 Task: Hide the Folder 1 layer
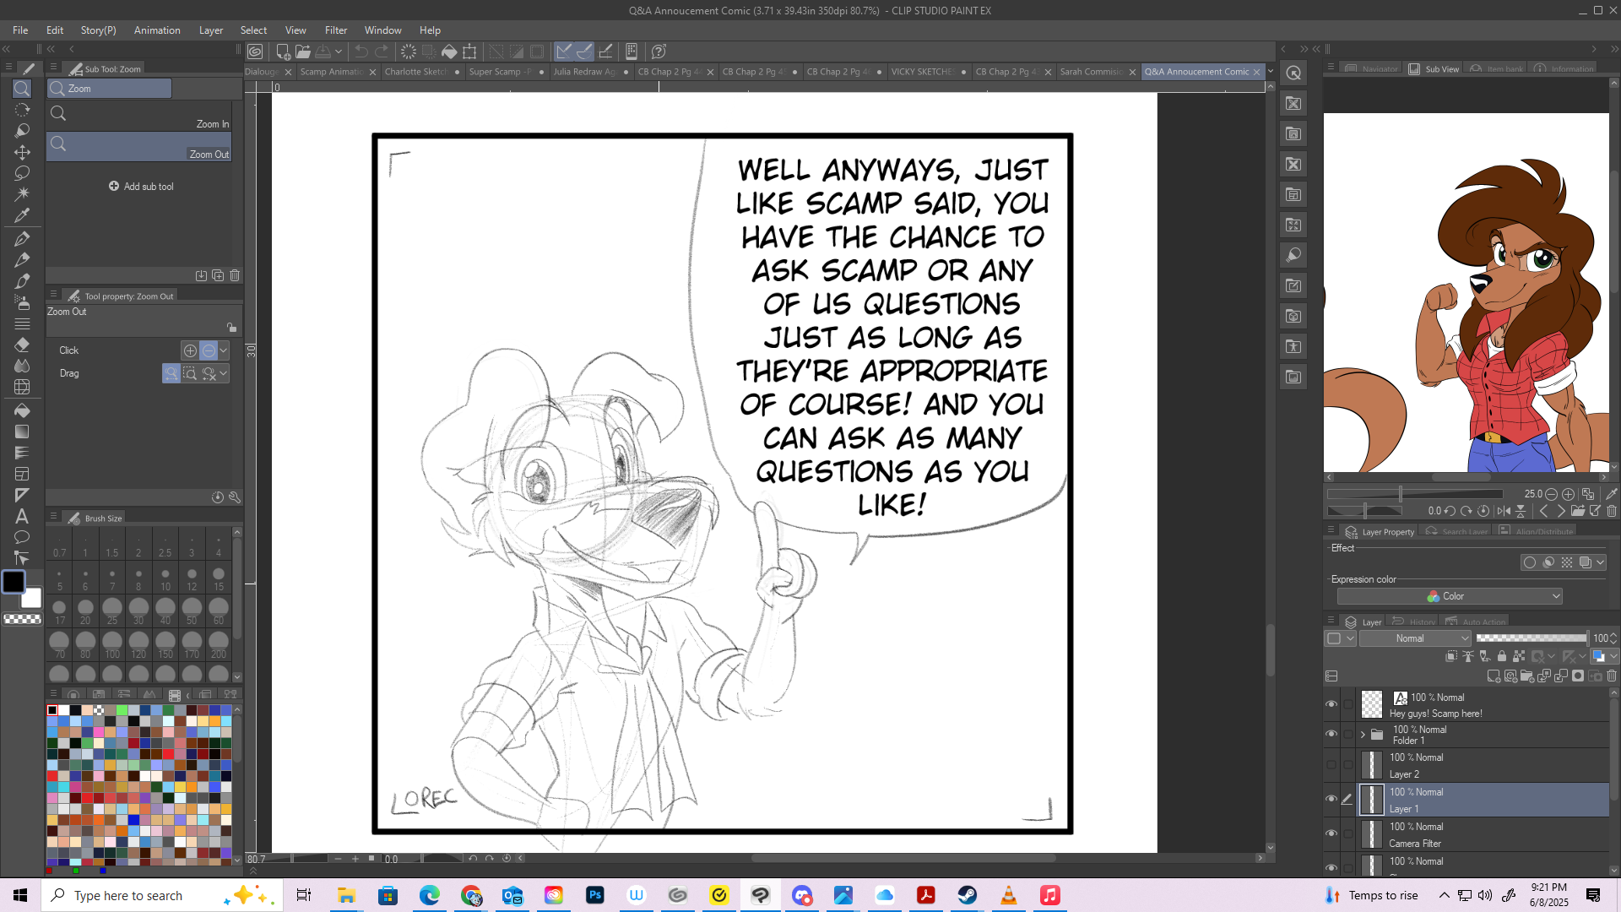(1331, 734)
